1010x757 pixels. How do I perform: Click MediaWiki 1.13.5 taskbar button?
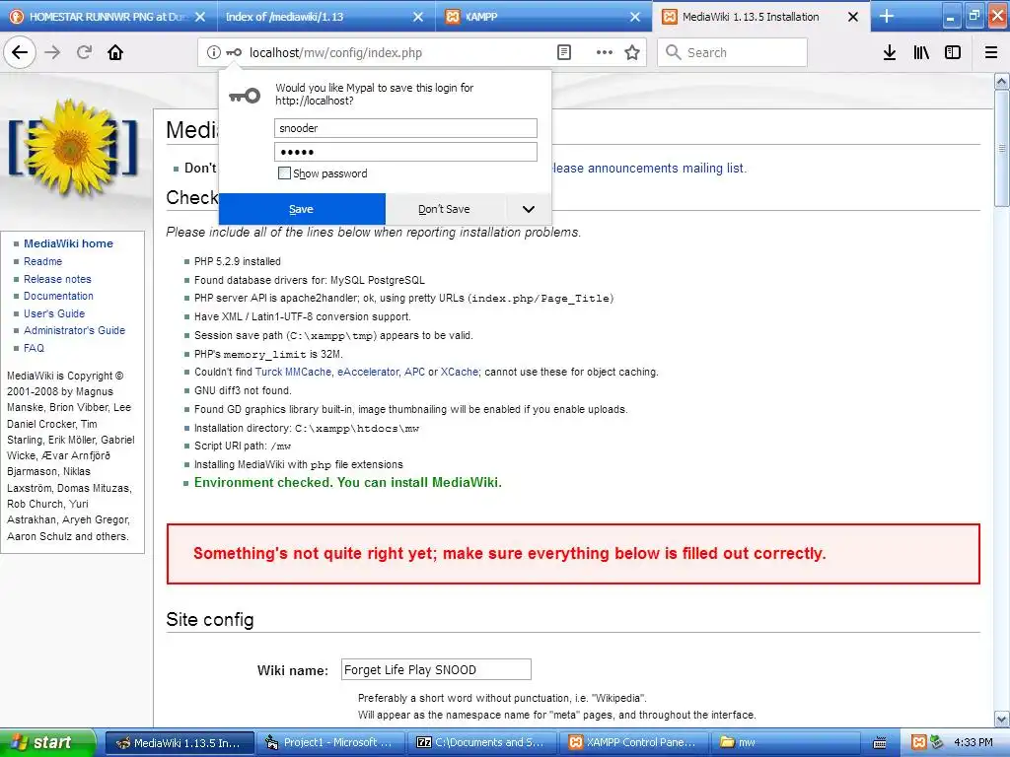point(180,742)
